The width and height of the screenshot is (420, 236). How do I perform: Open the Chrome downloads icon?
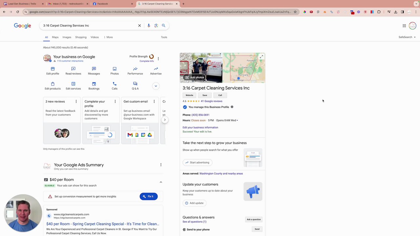coord(396,12)
